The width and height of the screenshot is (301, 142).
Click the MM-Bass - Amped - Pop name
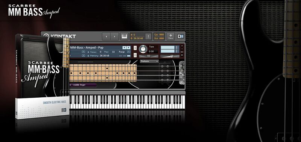[87, 48]
